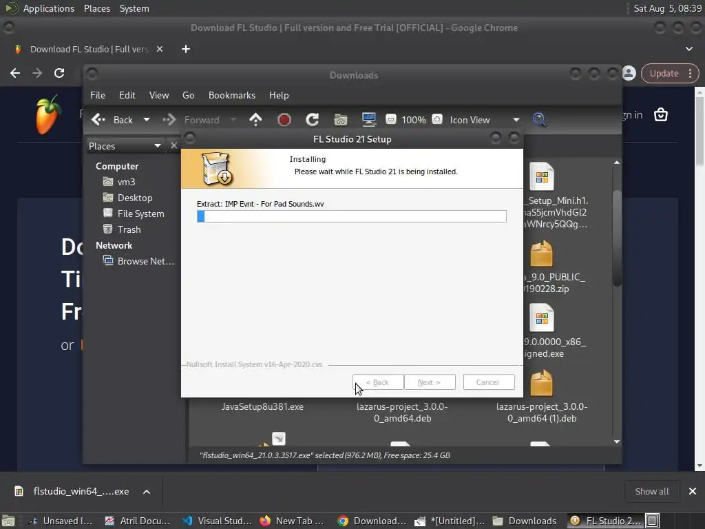
Task: Zoom out in file manager
Action: (x=391, y=120)
